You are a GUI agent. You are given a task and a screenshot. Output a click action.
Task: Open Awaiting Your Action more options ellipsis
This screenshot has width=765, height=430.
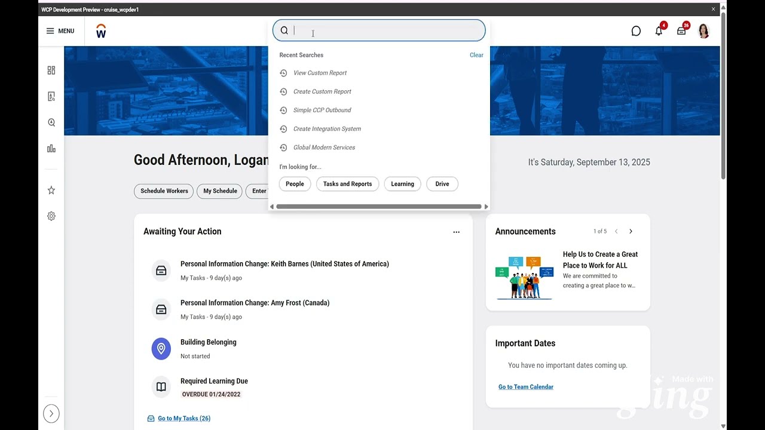tap(456, 232)
